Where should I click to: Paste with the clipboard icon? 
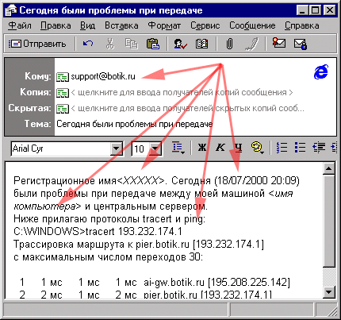(153, 44)
